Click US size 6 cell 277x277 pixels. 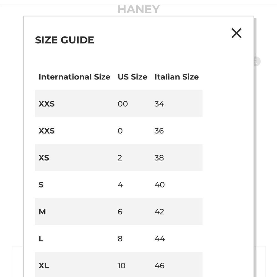(x=120, y=212)
